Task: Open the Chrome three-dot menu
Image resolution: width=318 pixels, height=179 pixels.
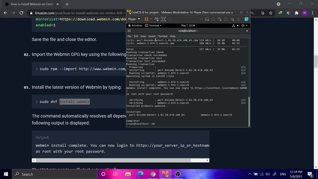Action: coord(313,13)
